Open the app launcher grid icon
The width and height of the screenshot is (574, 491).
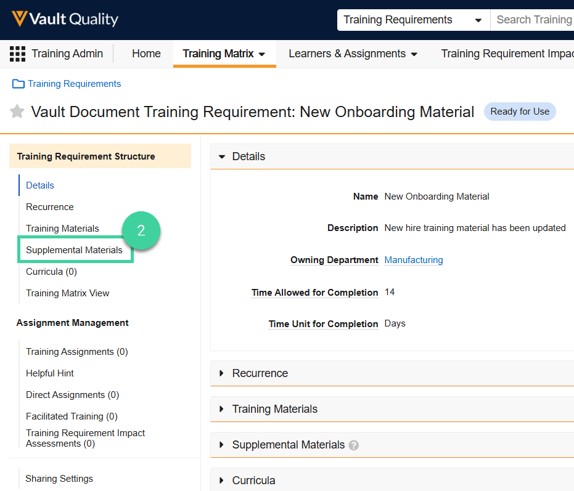pyautogui.click(x=17, y=54)
